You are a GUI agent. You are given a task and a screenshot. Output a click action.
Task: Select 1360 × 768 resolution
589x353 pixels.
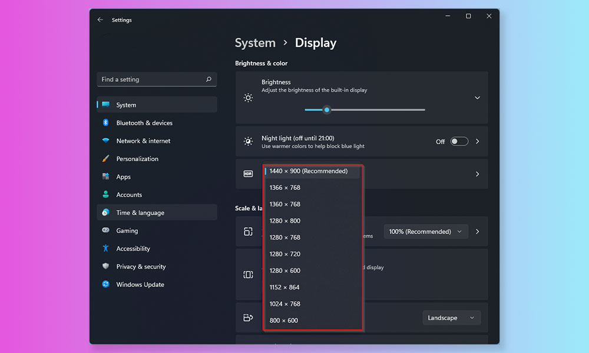(x=312, y=204)
